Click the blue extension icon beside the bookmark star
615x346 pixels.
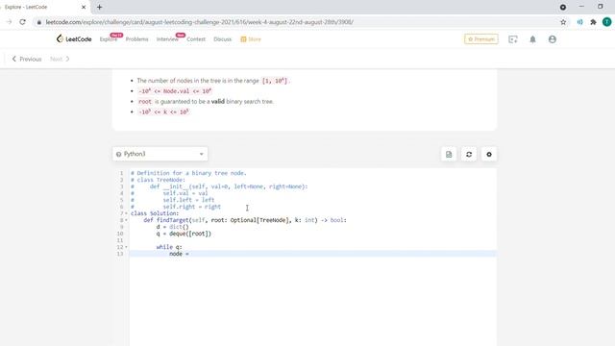579,22
